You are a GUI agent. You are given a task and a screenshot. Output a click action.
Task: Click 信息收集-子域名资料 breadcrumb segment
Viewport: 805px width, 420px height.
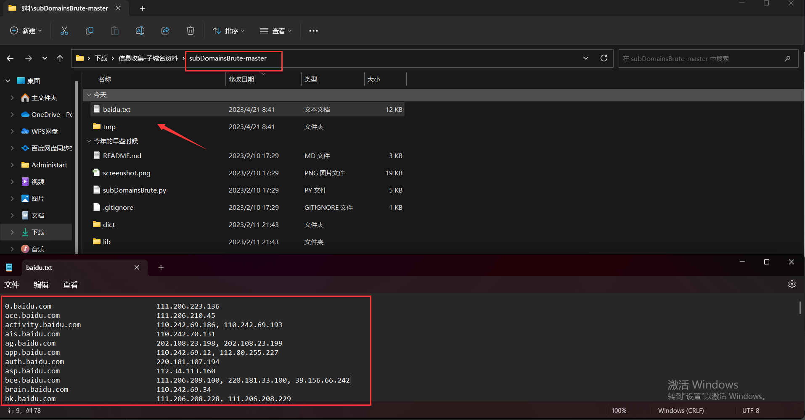(x=148, y=58)
